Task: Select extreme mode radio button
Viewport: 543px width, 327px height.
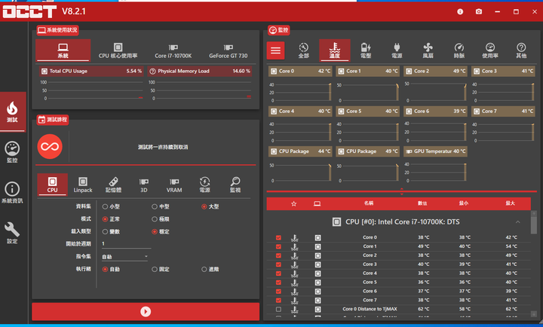Action: coord(155,219)
